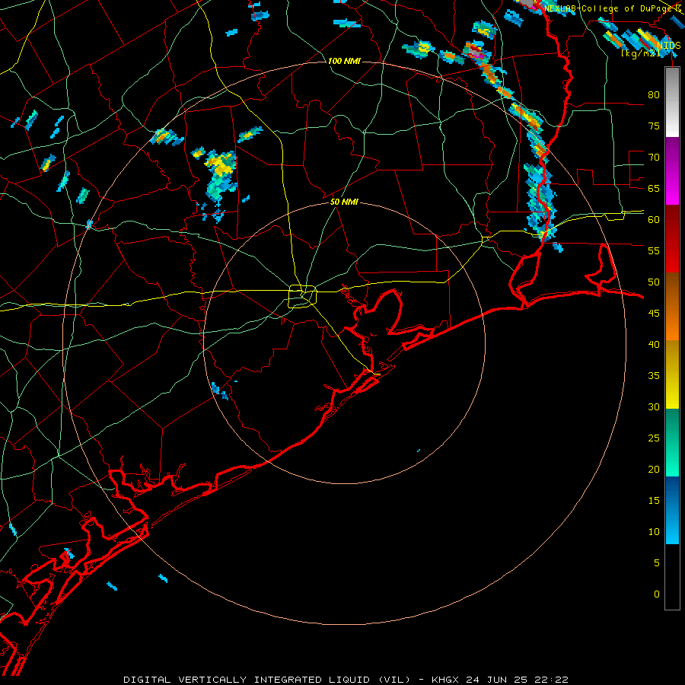
Task: Click the scale value 75
Action: click(x=654, y=126)
